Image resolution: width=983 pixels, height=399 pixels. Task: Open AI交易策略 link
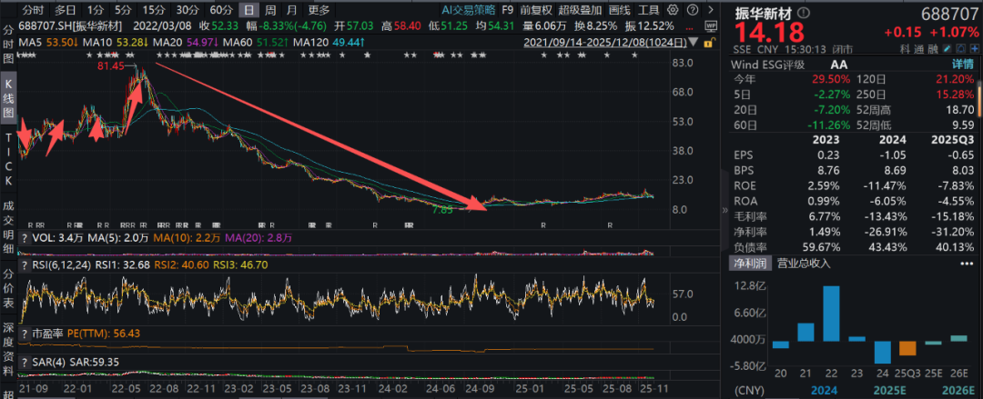pyautogui.click(x=468, y=10)
